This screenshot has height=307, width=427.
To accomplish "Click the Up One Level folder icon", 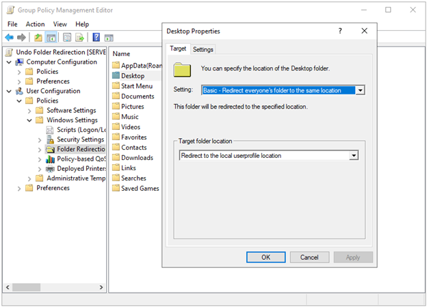I will click(38, 38).
